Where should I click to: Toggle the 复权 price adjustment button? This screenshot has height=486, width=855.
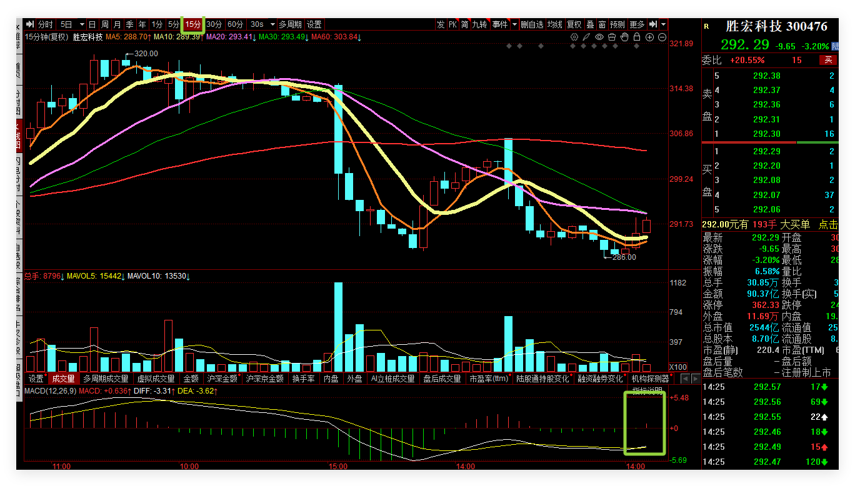point(574,24)
